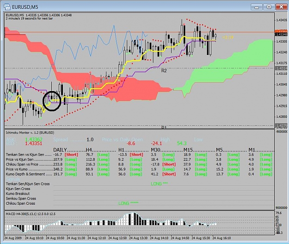Click the H4 Chikou Span value 216.3
This screenshot has height=244, width=289.
90,165
